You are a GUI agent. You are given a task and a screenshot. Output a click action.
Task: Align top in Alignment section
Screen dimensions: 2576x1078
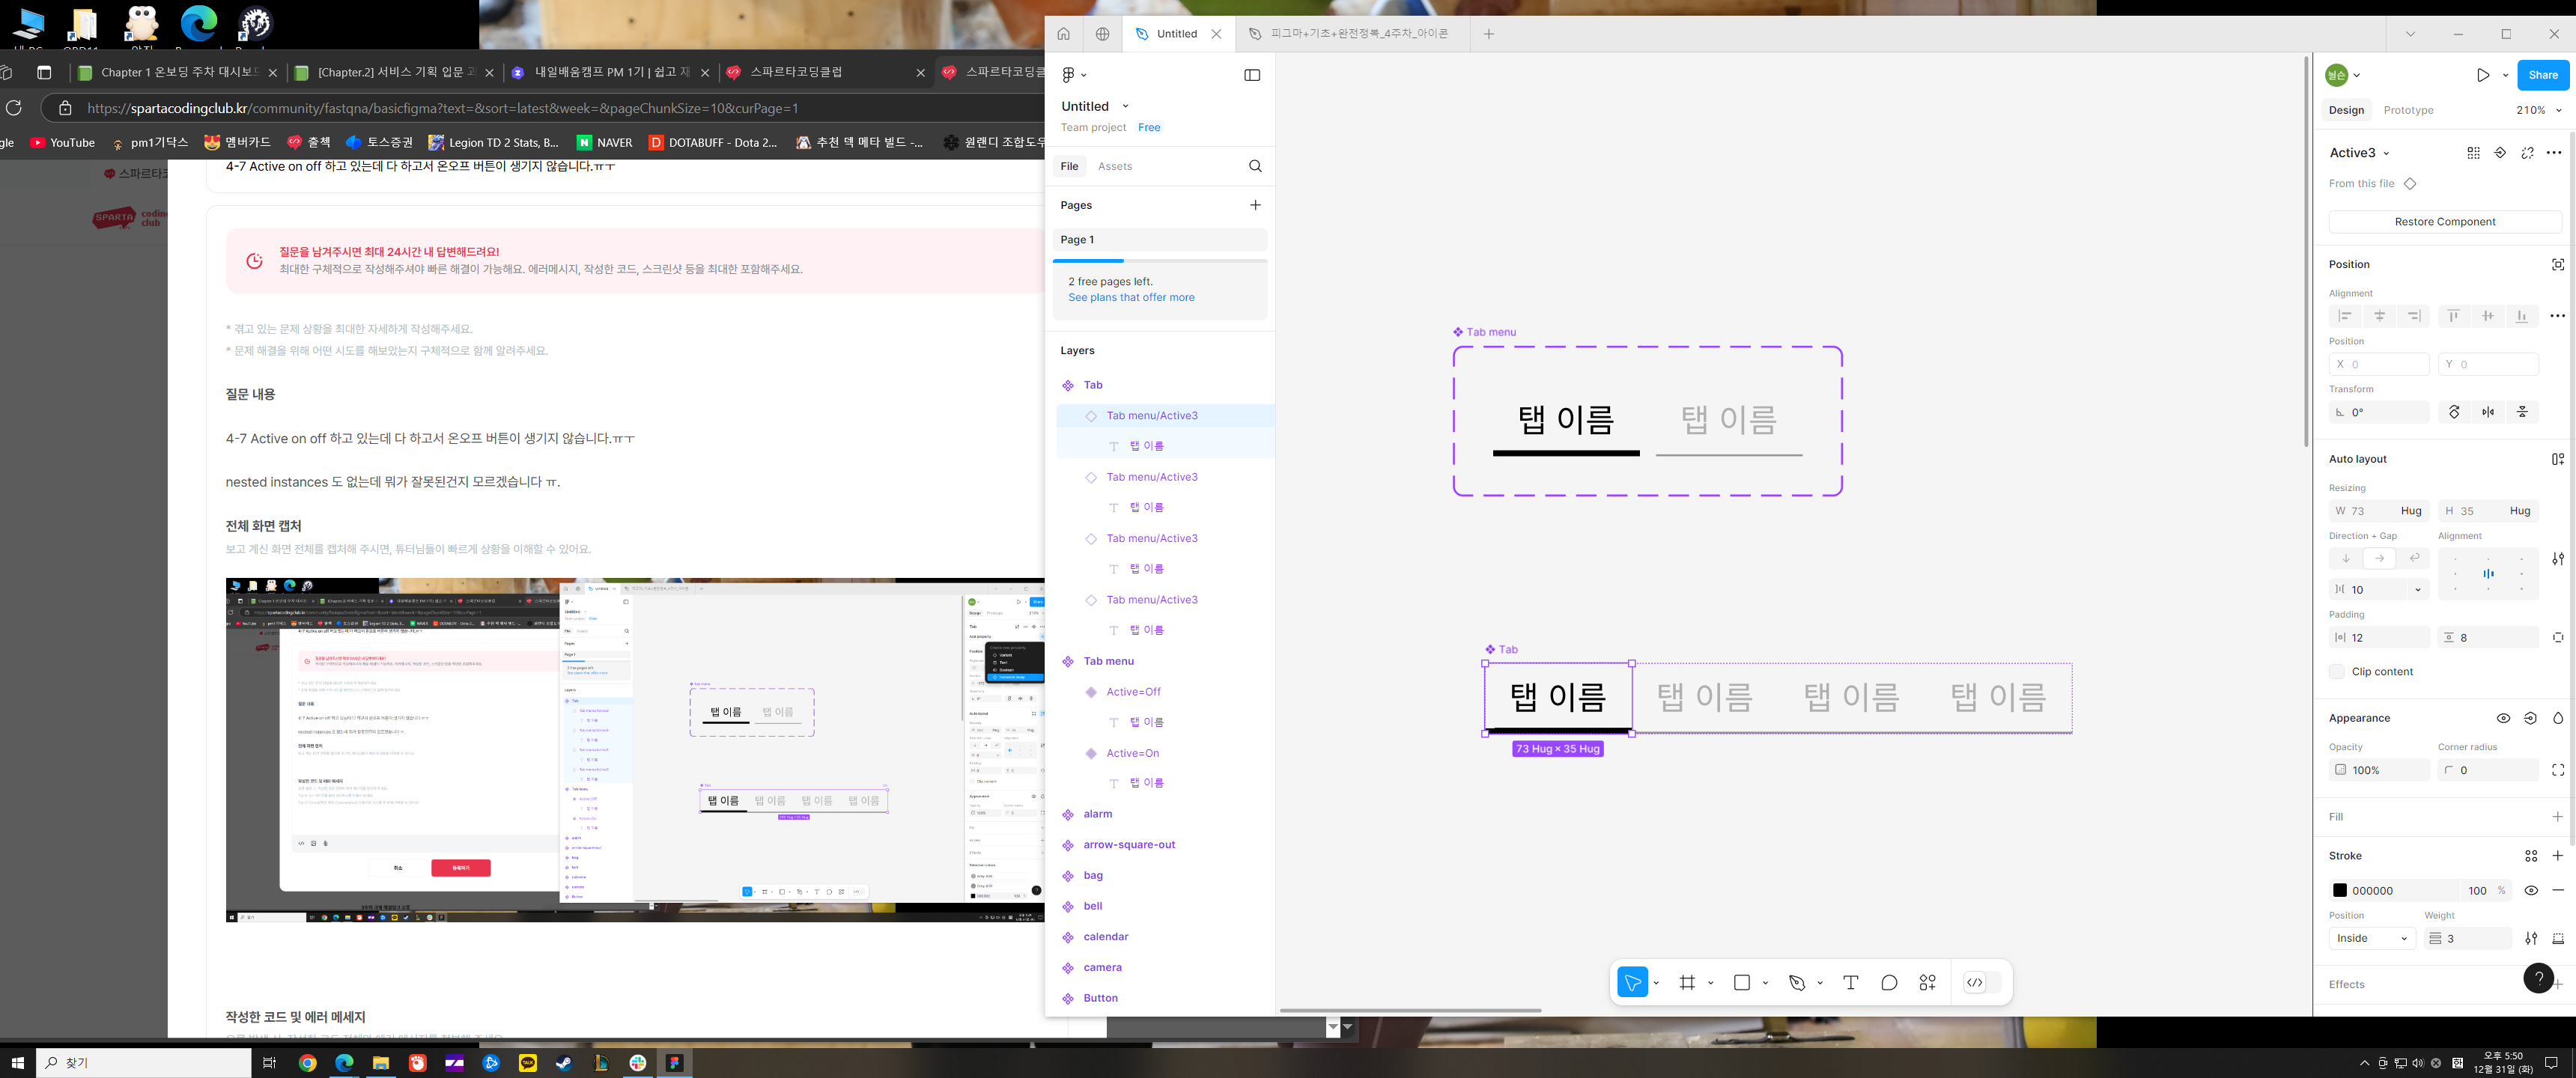tap(2453, 316)
